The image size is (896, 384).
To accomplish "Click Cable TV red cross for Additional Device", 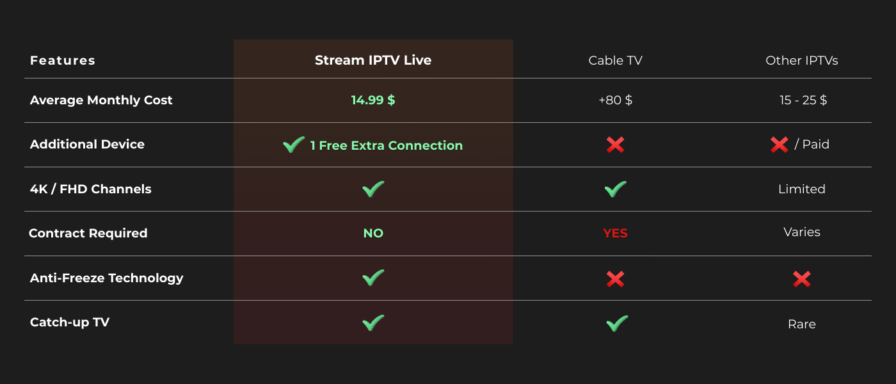I will click(x=615, y=145).
